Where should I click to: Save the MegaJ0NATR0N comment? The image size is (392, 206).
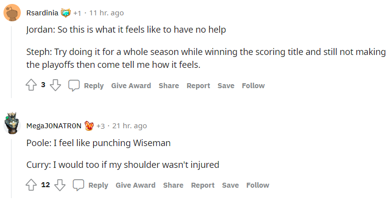230,185
